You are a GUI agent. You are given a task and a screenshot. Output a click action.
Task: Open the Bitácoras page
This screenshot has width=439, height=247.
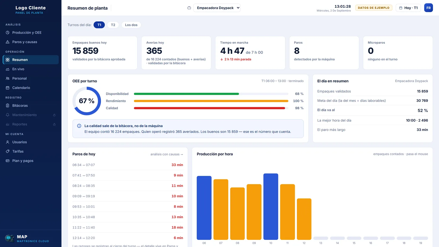(31, 106)
